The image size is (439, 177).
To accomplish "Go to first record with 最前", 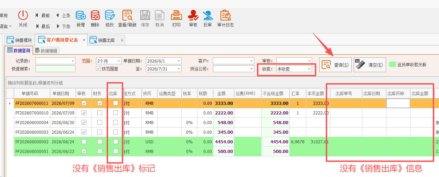I will click(42, 15).
